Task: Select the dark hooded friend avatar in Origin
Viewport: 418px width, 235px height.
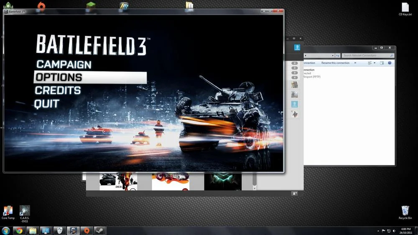Action: tap(295, 114)
